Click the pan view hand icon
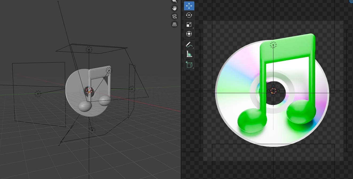The image size is (353, 179). pos(174,8)
